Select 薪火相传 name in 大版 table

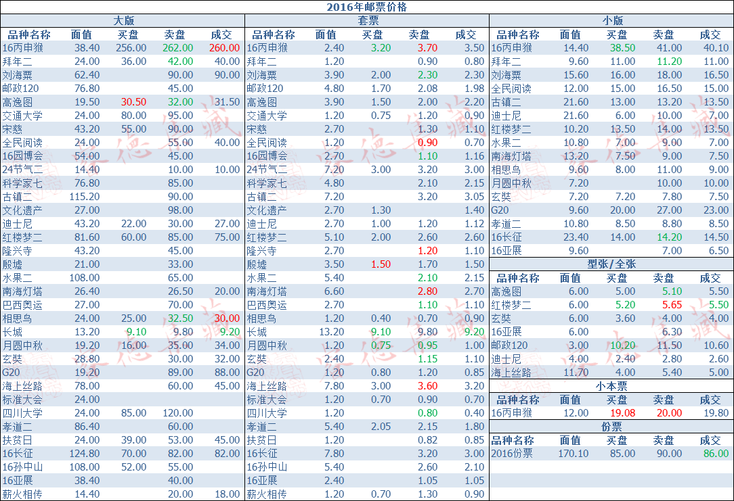22,494
